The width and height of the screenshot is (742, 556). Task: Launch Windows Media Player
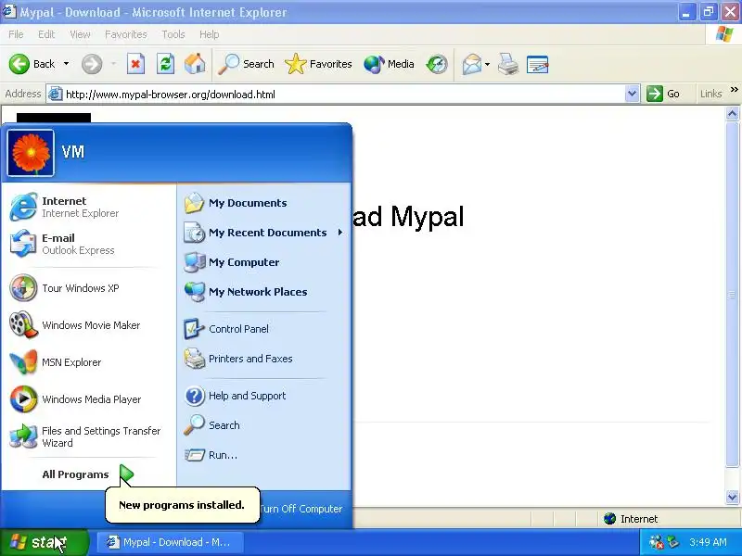(x=89, y=399)
